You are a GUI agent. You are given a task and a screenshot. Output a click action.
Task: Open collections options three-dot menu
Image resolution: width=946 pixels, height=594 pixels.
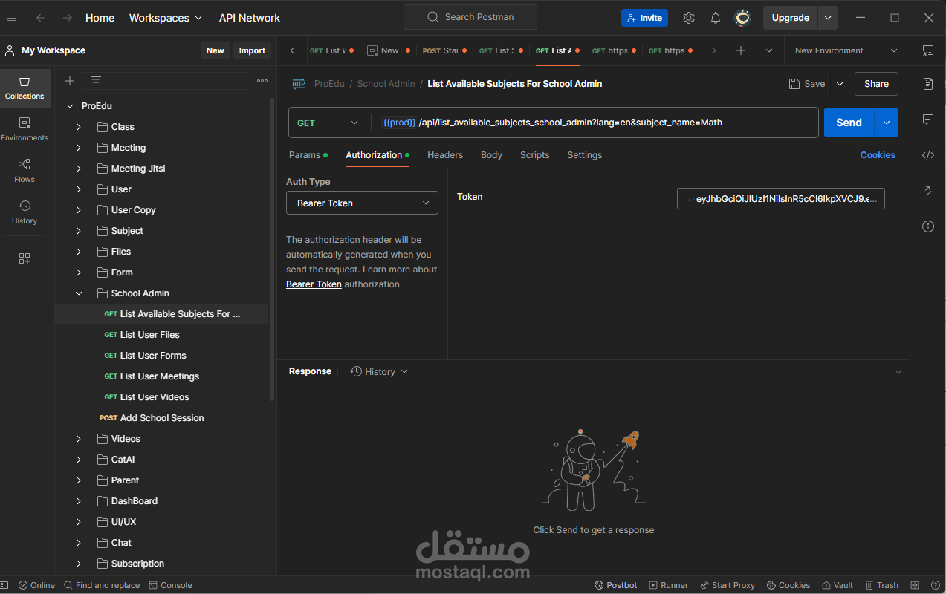click(262, 81)
